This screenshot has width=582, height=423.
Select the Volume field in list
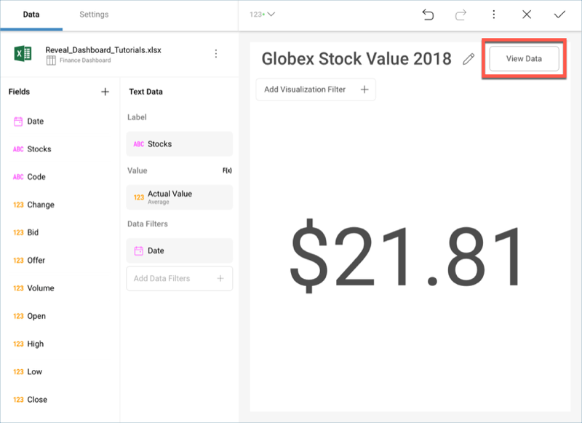[40, 288]
